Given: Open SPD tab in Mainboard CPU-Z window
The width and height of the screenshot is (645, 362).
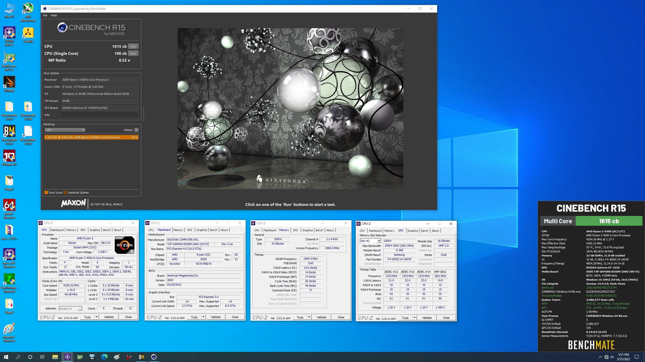Looking at the screenshot, I should tap(190, 230).
